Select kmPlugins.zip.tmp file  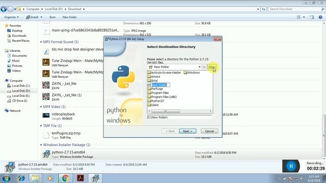(x=66, y=133)
